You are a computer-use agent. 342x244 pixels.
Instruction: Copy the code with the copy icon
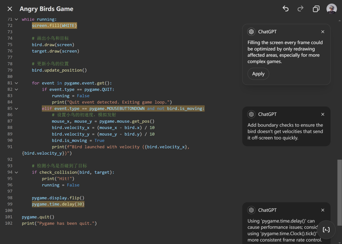(x=316, y=9)
